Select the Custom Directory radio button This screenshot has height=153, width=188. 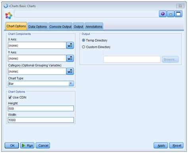click(84, 47)
